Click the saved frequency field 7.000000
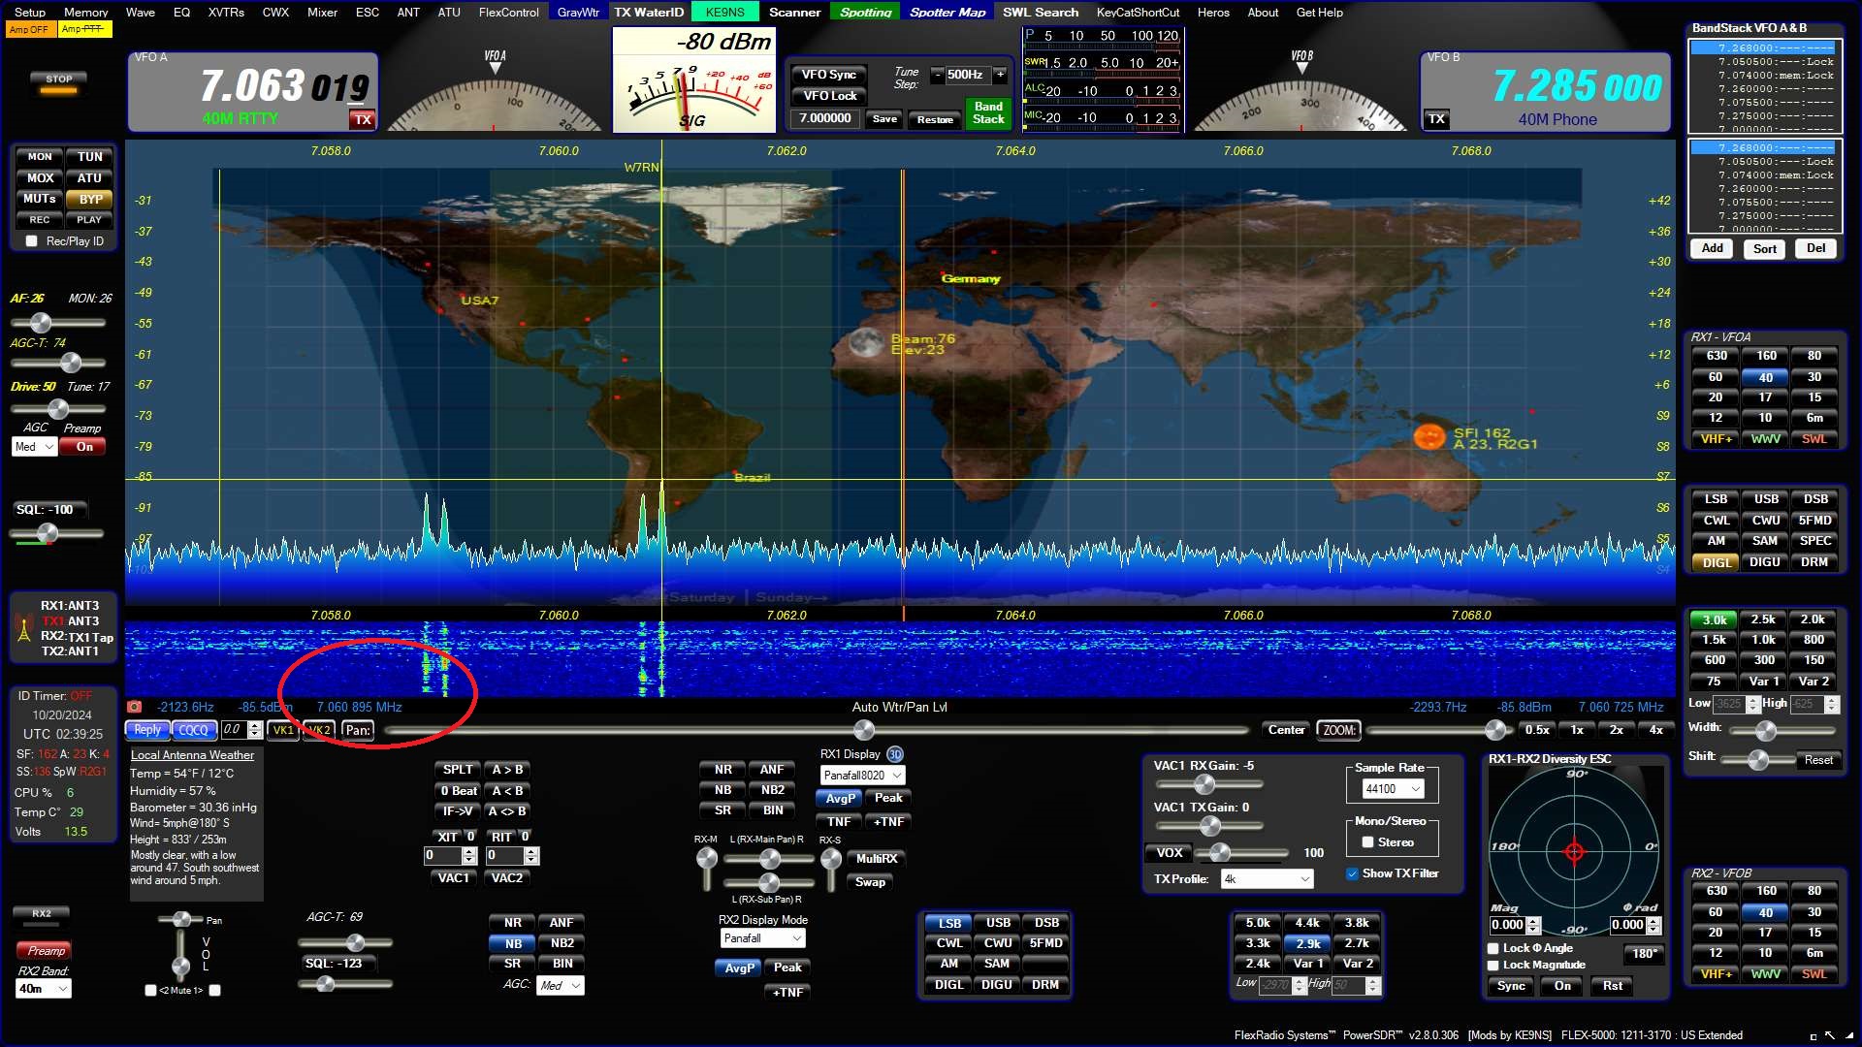Screen dimensions: 1862x1047 [x=825, y=118]
